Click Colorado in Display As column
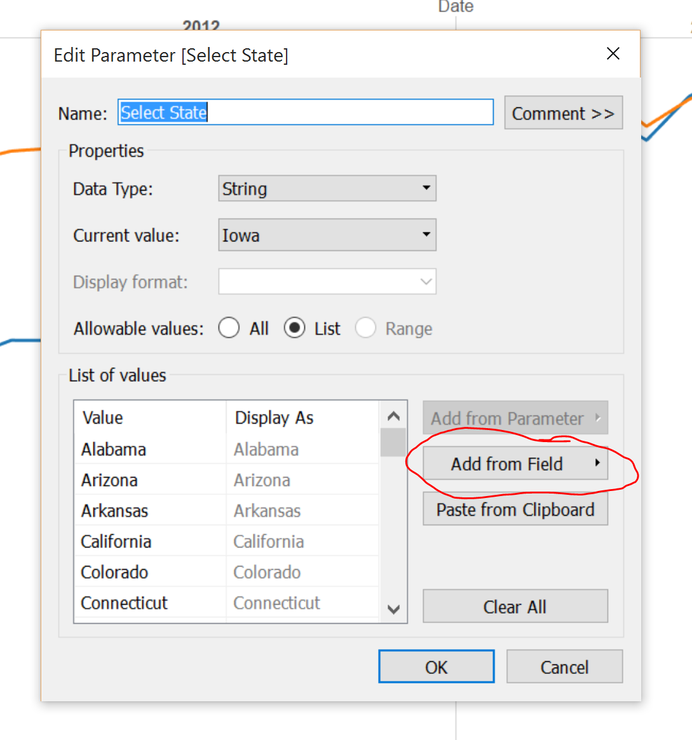Viewport: 692px width, 740px height. point(267,572)
